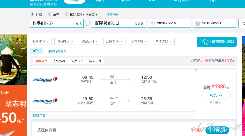This screenshot has width=245, height=136.
Task: Click the 价格变化通知 price alert button
Action: point(217,42)
